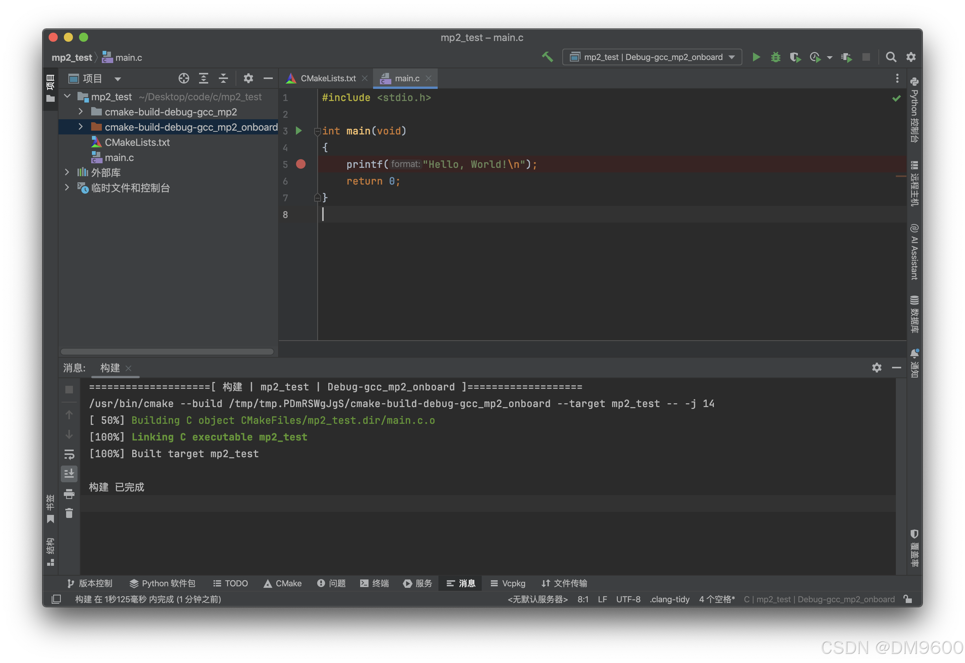Run with coverage shield icon
Screen dimensions: 965x663
[795, 57]
